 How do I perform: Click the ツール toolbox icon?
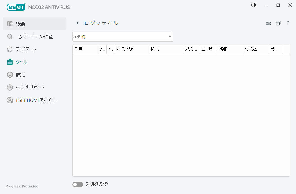coord(10,62)
